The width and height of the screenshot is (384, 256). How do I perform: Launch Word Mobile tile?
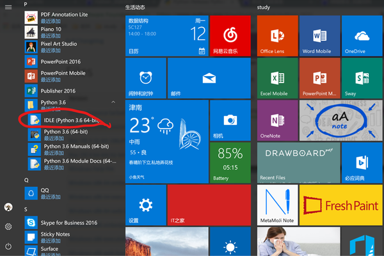pos(320,36)
